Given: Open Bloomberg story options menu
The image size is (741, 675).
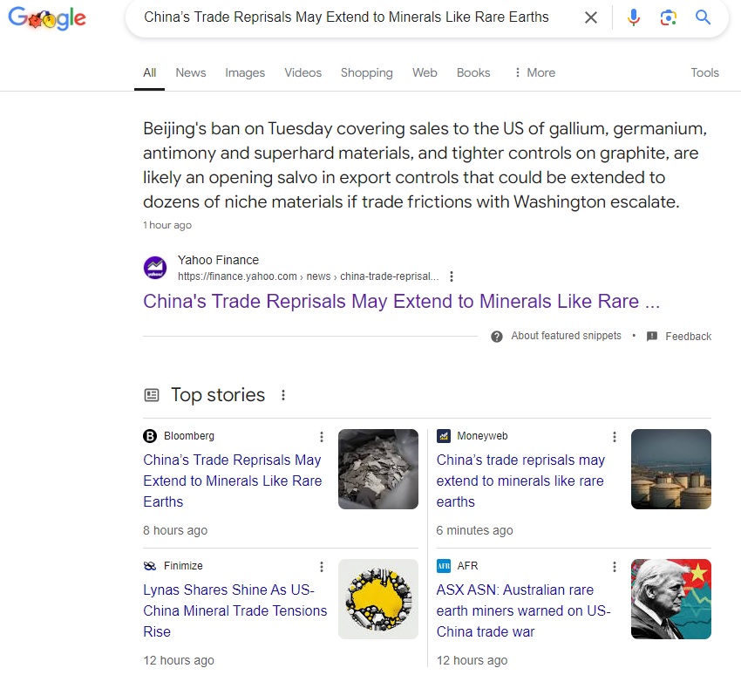Looking at the screenshot, I should tap(322, 436).
